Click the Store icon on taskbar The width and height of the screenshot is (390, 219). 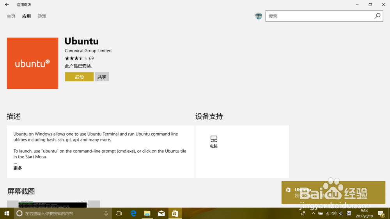175,213
